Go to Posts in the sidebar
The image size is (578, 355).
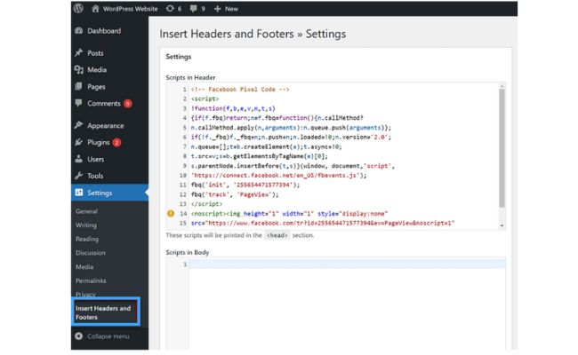[x=94, y=53]
